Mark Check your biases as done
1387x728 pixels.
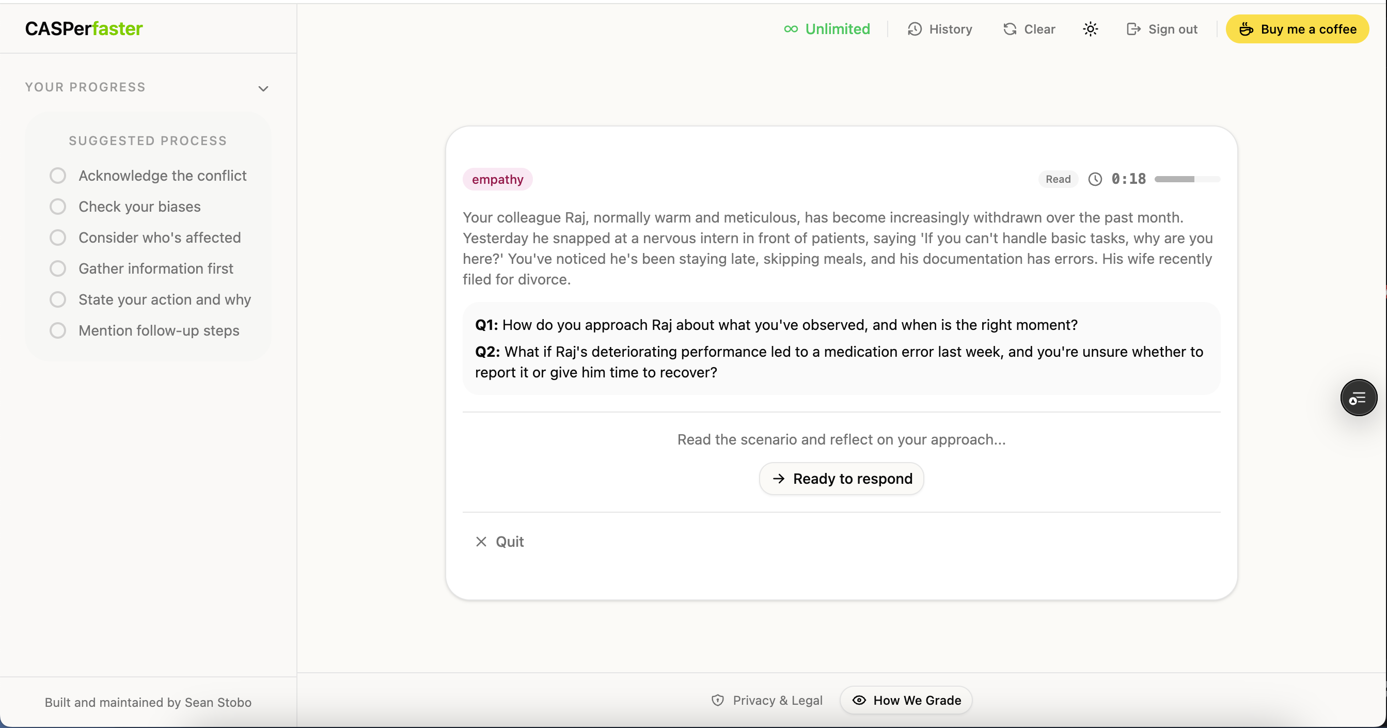pos(58,207)
